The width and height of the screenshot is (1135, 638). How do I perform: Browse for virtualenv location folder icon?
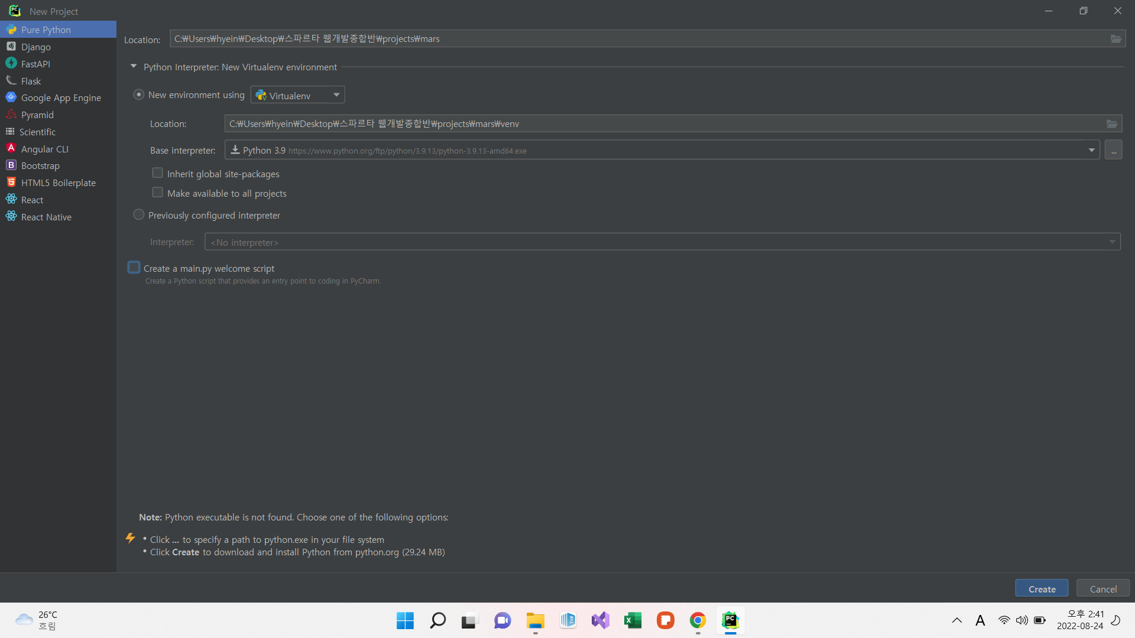1111,124
